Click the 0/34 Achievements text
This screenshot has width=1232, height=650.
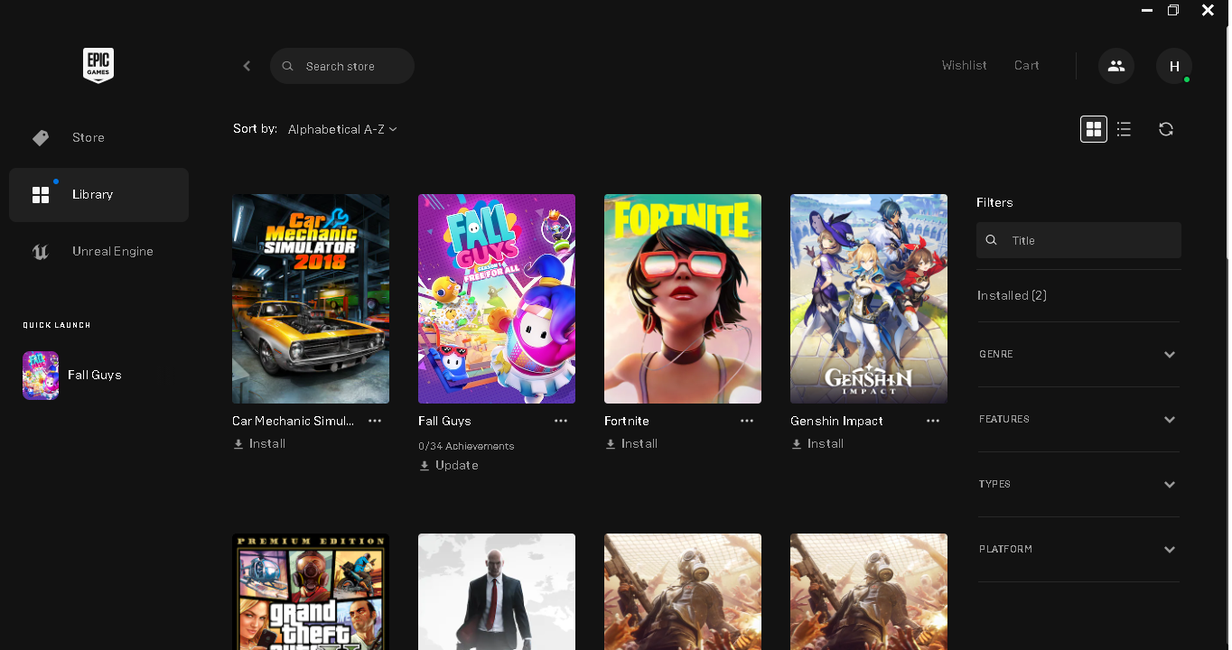pos(466,446)
